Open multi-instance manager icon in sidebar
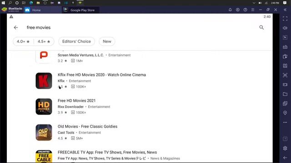291x163 pixels. [285, 104]
